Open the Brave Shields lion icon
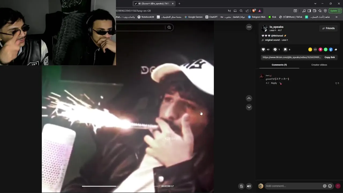The height and width of the screenshot is (193, 343). pyautogui.click(x=254, y=11)
